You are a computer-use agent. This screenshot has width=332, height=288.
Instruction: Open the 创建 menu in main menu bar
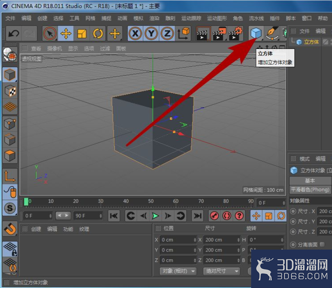coord(42,19)
